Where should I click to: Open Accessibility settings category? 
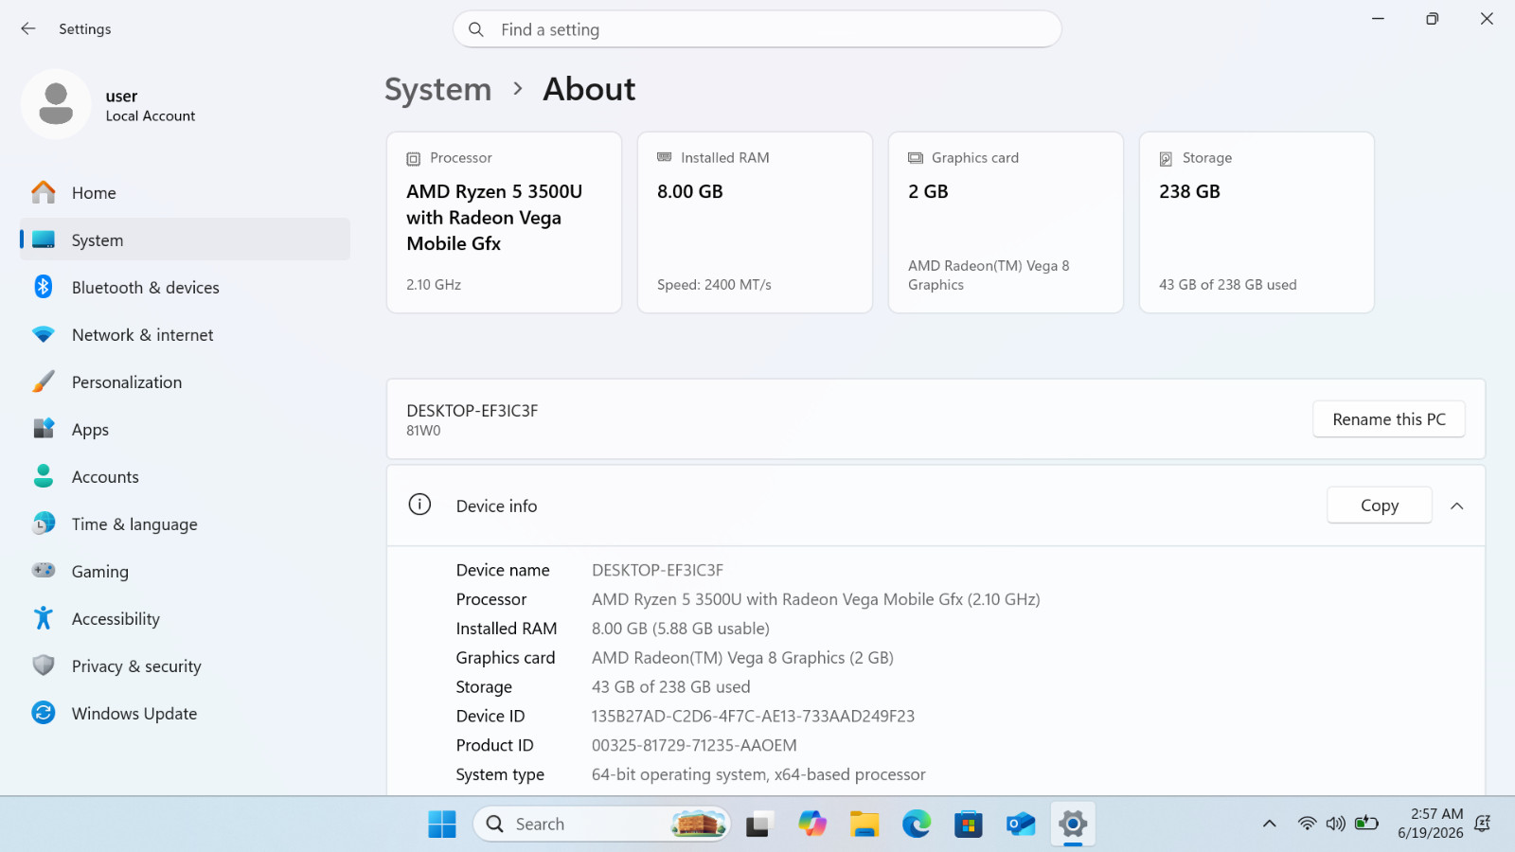[185, 618]
